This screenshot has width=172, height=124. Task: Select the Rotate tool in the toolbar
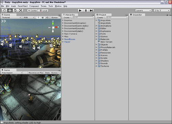15,11
